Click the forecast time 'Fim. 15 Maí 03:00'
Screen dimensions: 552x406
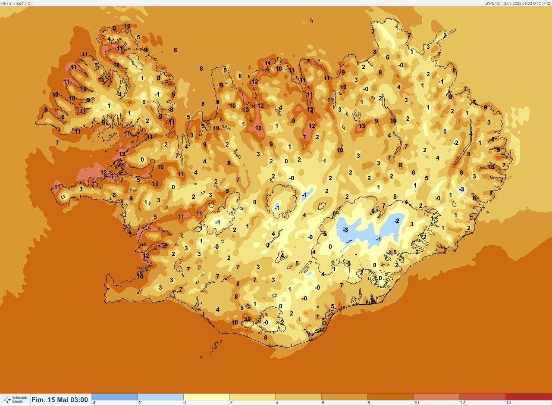[x=60, y=400]
